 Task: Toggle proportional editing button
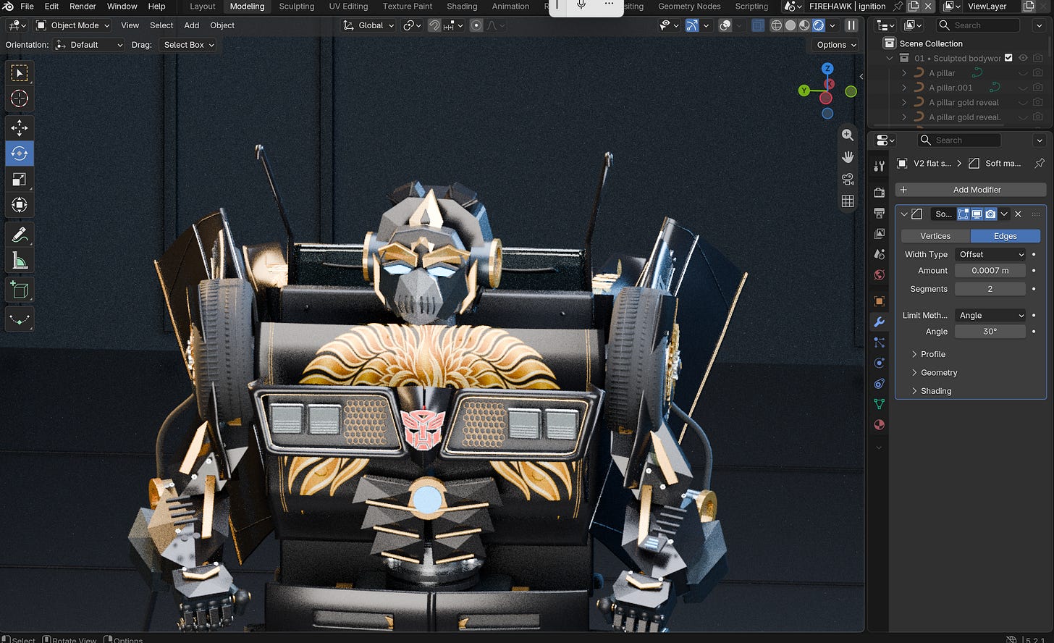pyautogui.click(x=476, y=25)
